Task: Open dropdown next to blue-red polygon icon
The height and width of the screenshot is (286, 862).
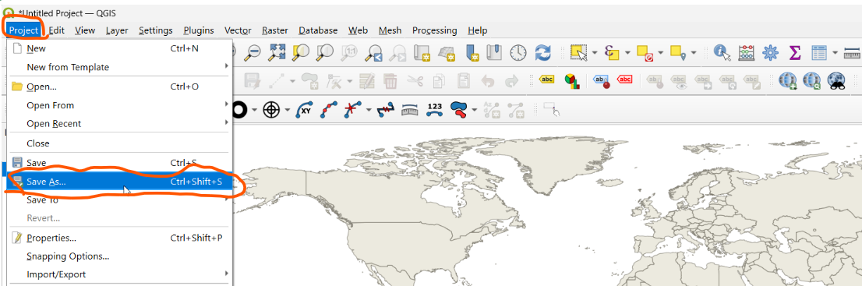Action: (x=475, y=110)
